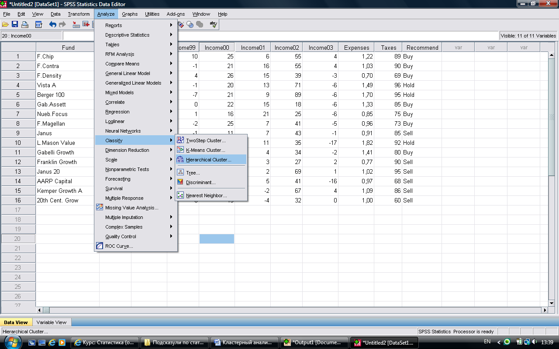
Task: Open the Кластерный анализ Word taskbar button
Action: [x=245, y=342]
